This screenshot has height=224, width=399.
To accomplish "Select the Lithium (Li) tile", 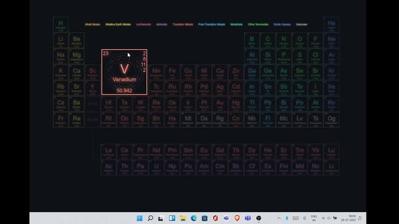I will click(x=60, y=40).
